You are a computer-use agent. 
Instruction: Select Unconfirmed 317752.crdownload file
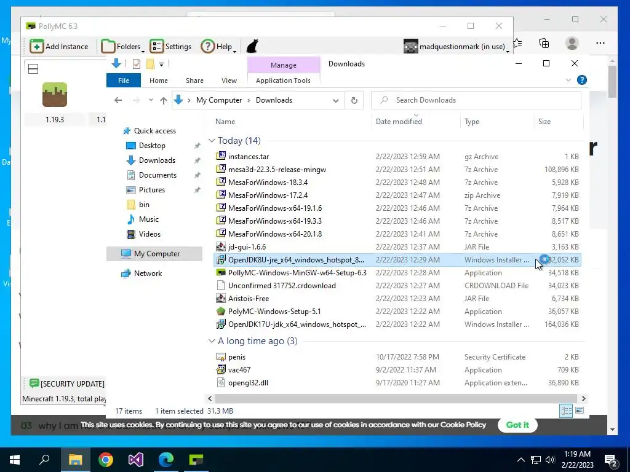[x=282, y=286]
